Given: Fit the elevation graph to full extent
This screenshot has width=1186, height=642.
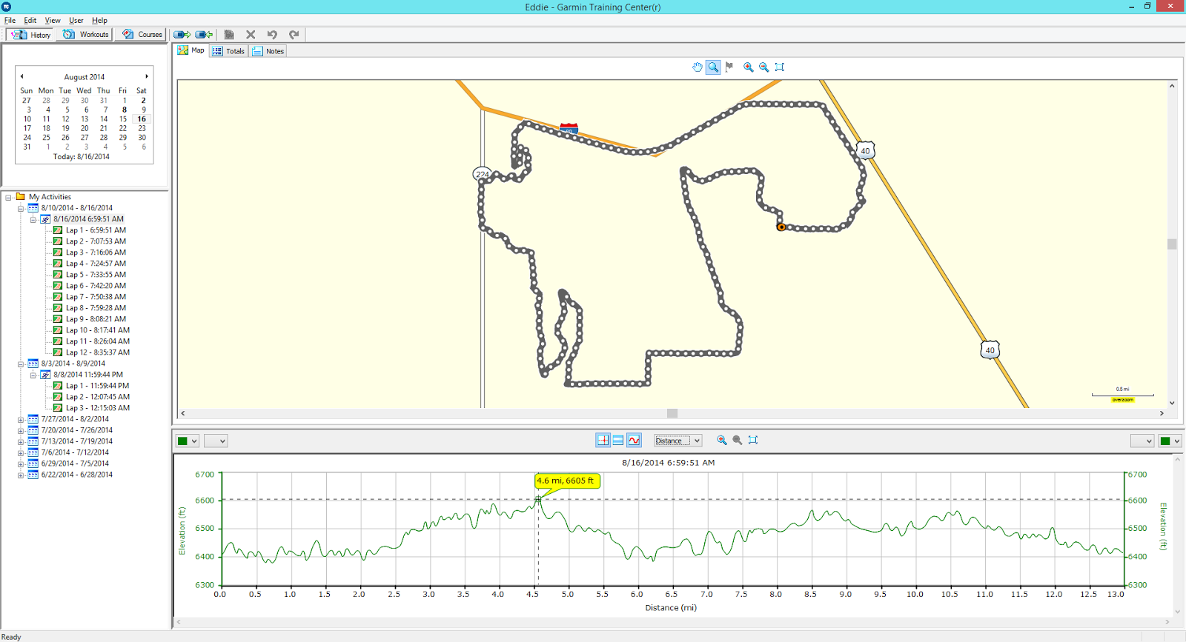Looking at the screenshot, I should click(753, 440).
